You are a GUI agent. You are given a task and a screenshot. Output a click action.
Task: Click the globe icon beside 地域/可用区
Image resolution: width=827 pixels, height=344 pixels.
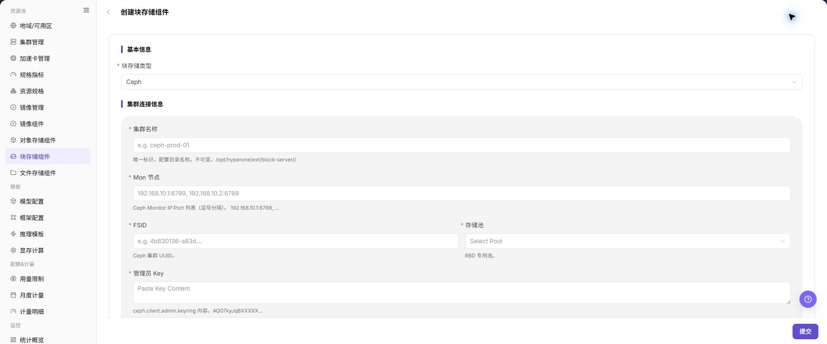pos(13,26)
